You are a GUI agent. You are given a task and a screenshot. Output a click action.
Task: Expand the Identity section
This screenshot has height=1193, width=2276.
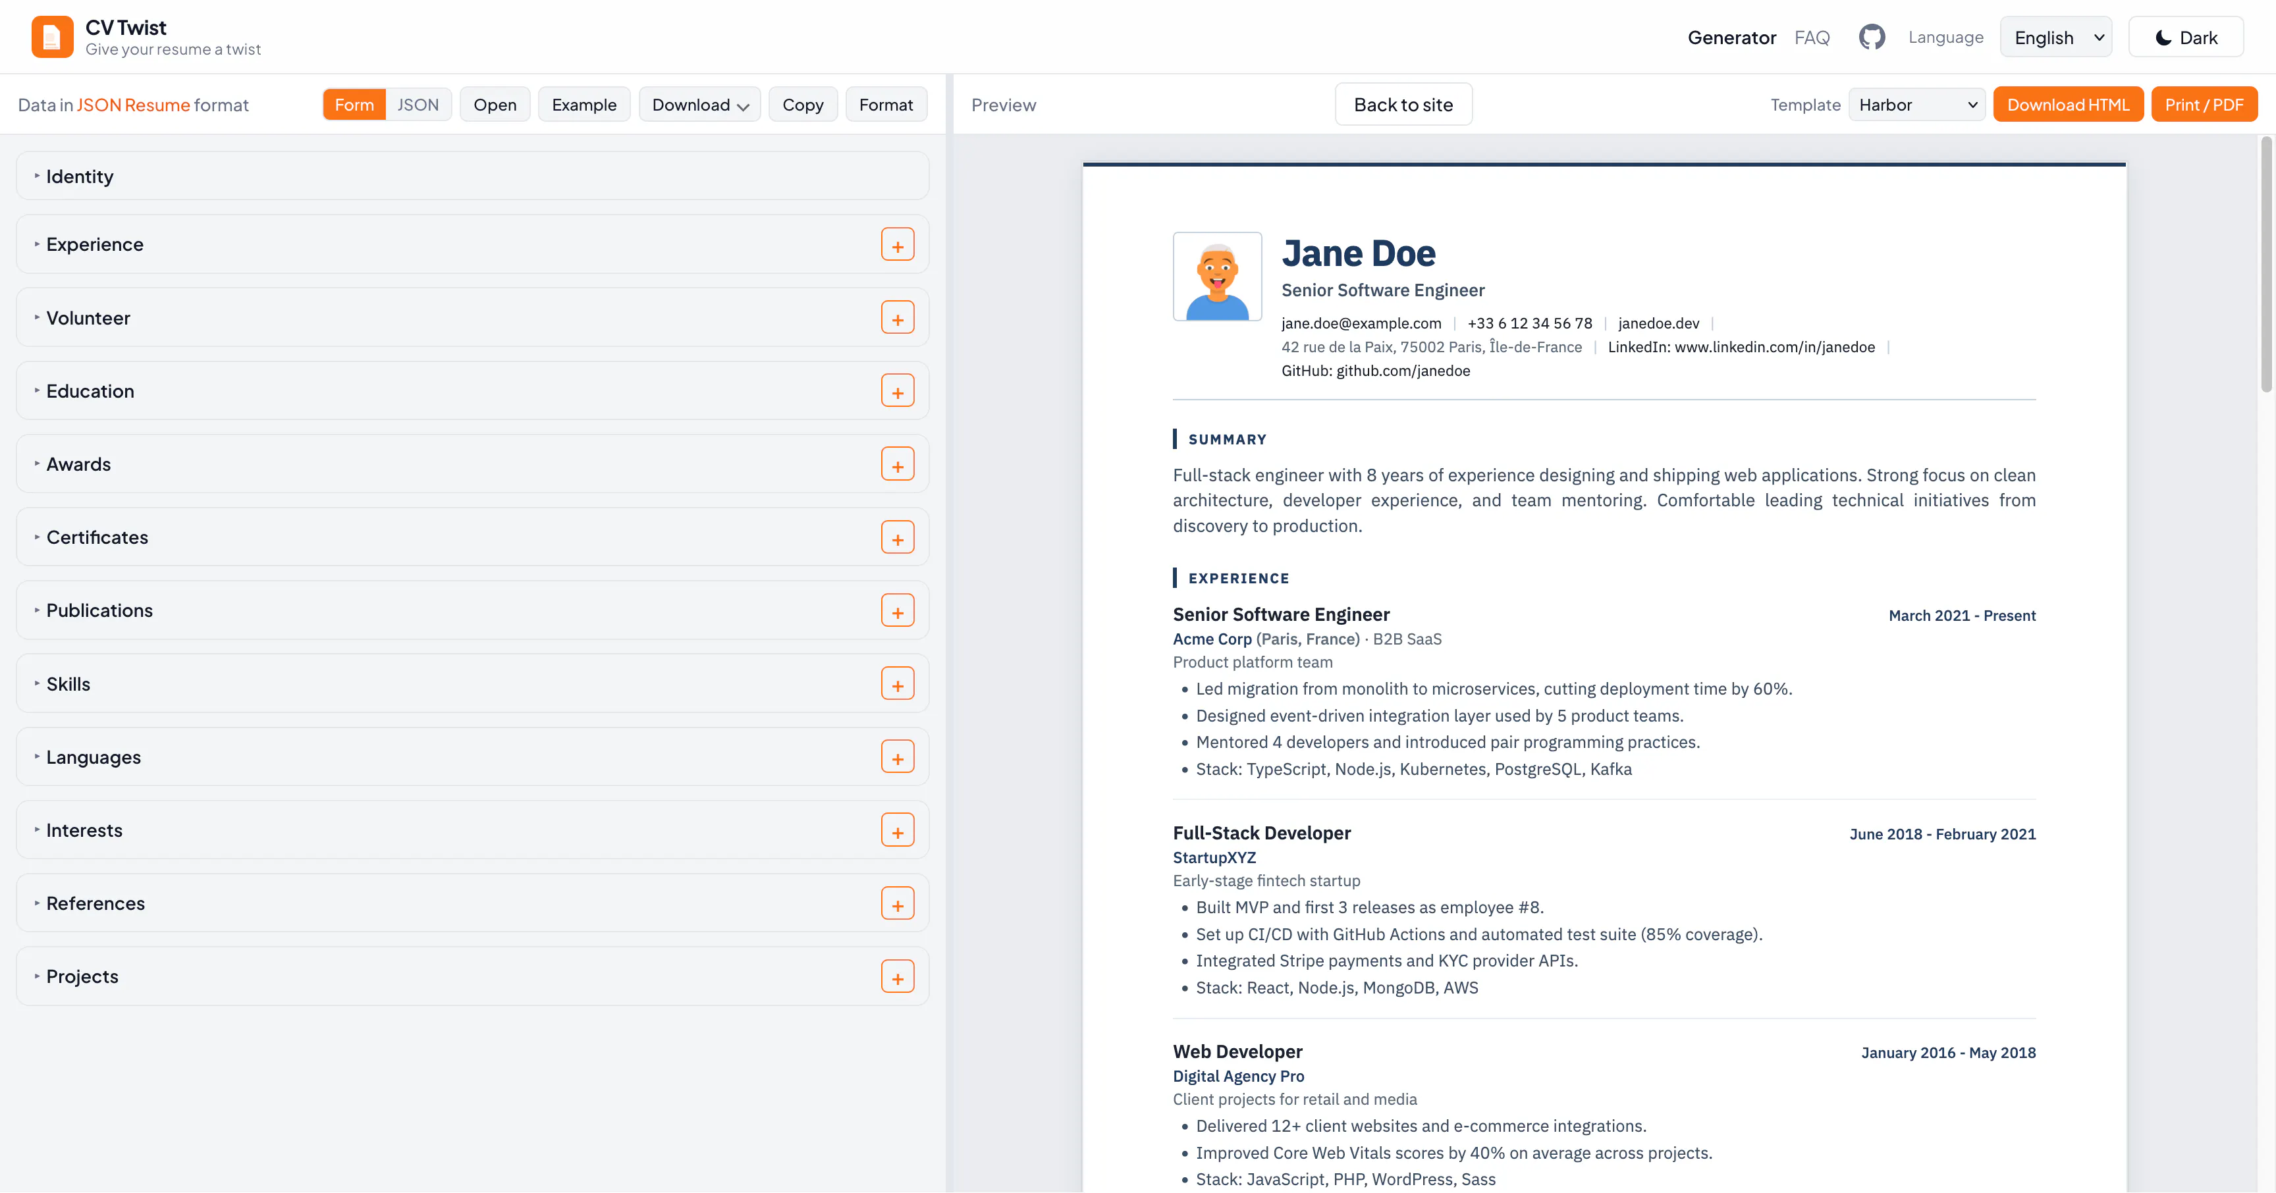472,176
